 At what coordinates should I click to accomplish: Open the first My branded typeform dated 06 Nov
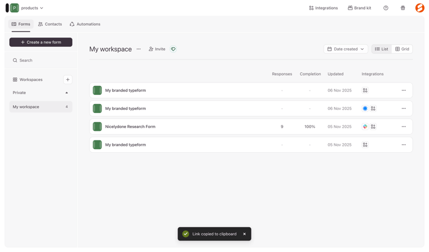pos(251,90)
